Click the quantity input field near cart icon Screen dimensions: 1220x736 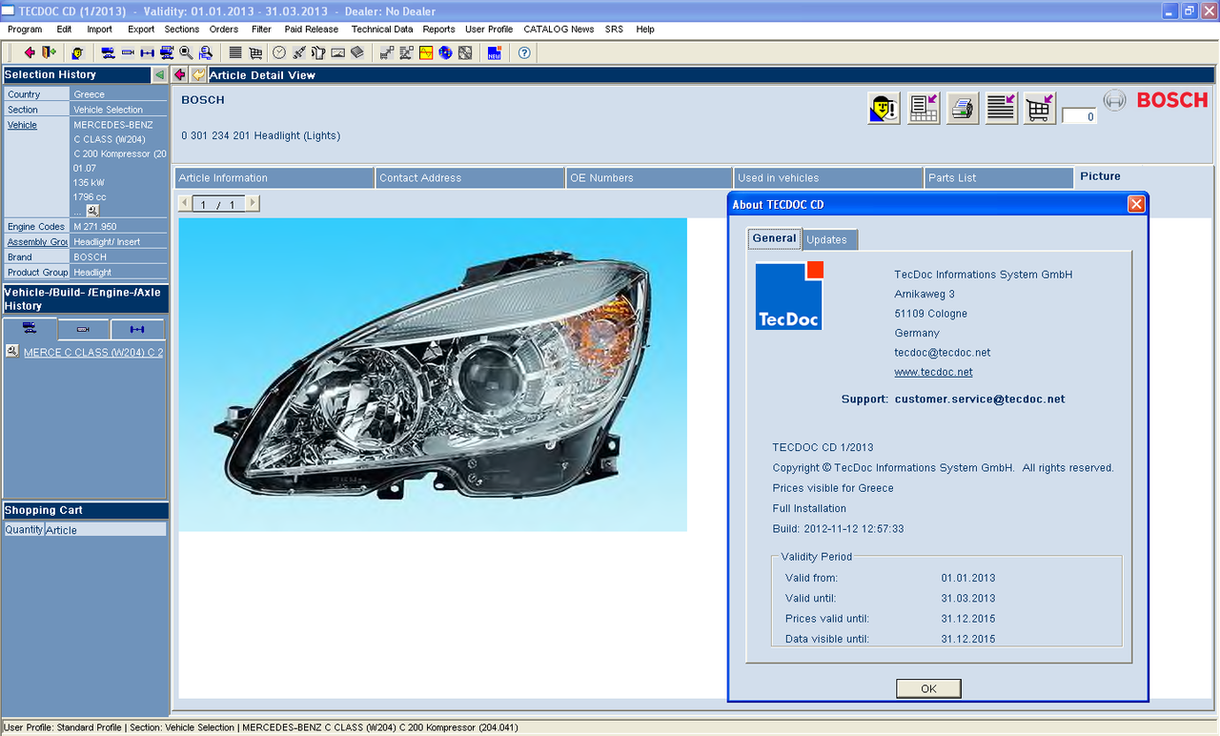click(1079, 116)
